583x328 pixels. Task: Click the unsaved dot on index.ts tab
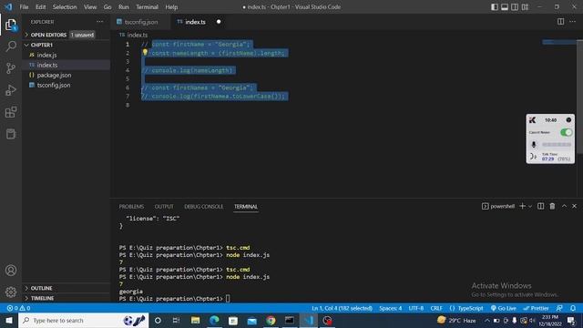click(219, 22)
